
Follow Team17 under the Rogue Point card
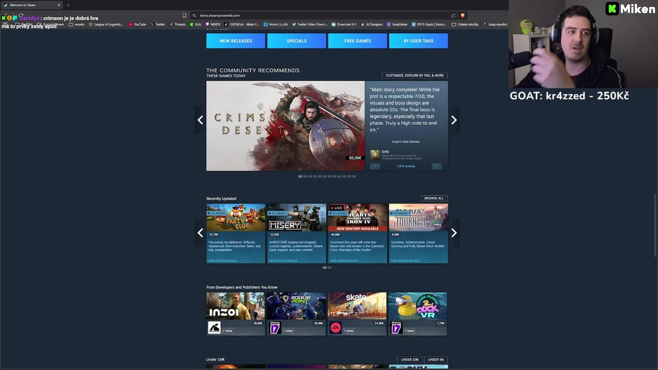tap(288, 331)
